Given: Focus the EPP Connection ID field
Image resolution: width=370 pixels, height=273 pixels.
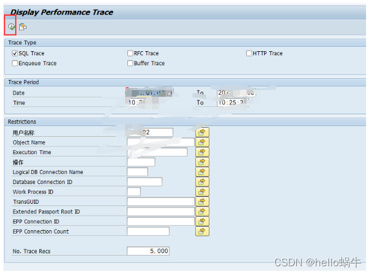Looking at the screenshot, I should point(161,221).
